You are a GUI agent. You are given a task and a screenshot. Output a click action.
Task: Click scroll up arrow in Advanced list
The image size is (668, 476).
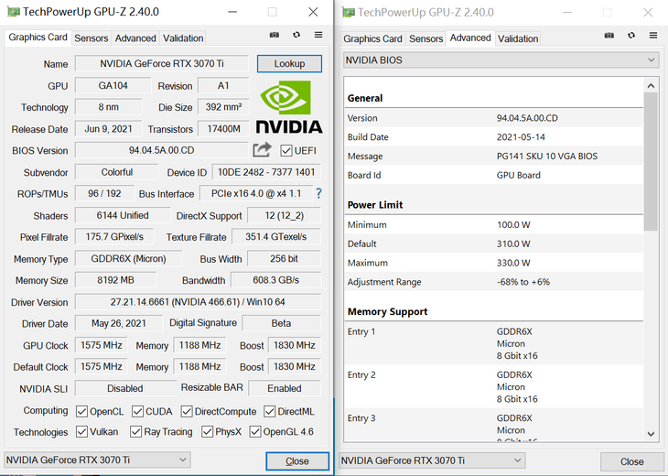[651, 86]
